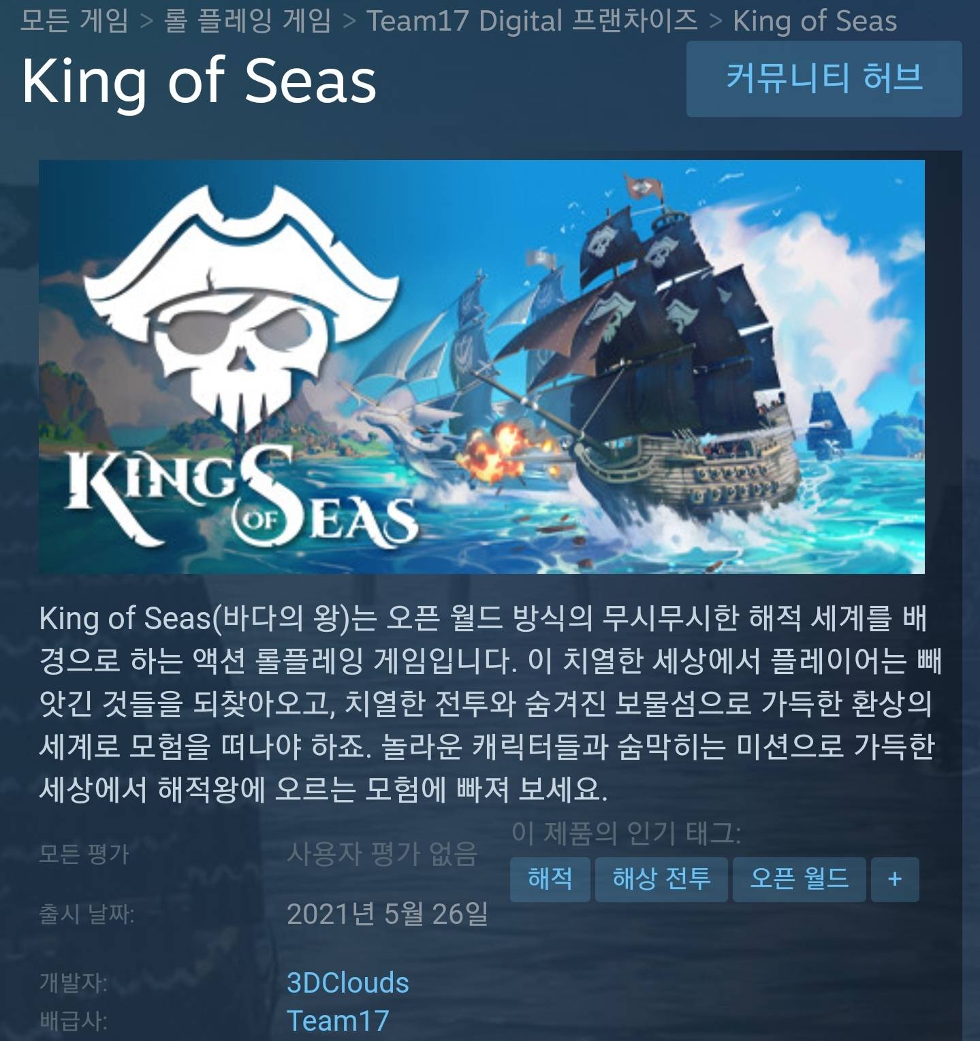Open the Team17 publisher link
The image size is (980, 1041).
338,1021
